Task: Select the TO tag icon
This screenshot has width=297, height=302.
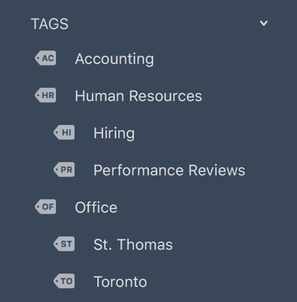Action: point(64,281)
